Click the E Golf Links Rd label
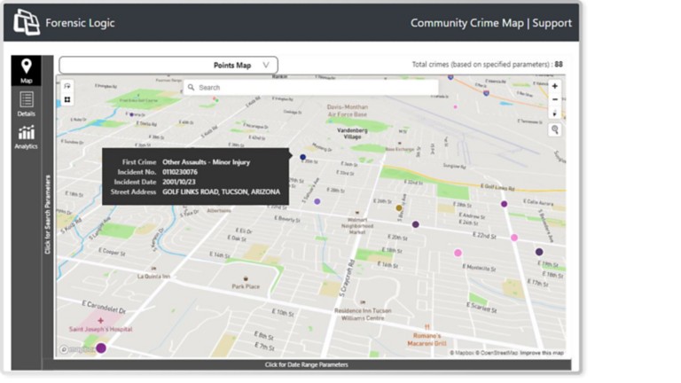 coord(497,187)
